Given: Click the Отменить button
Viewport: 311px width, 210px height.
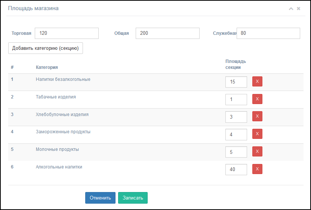Looking at the screenshot, I should pos(100,198).
